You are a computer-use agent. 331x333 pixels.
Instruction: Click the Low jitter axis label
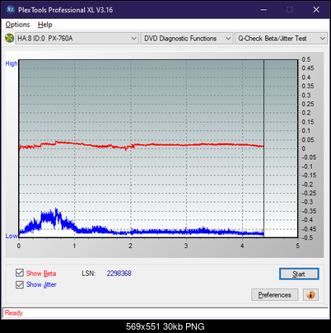click(x=12, y=236)
